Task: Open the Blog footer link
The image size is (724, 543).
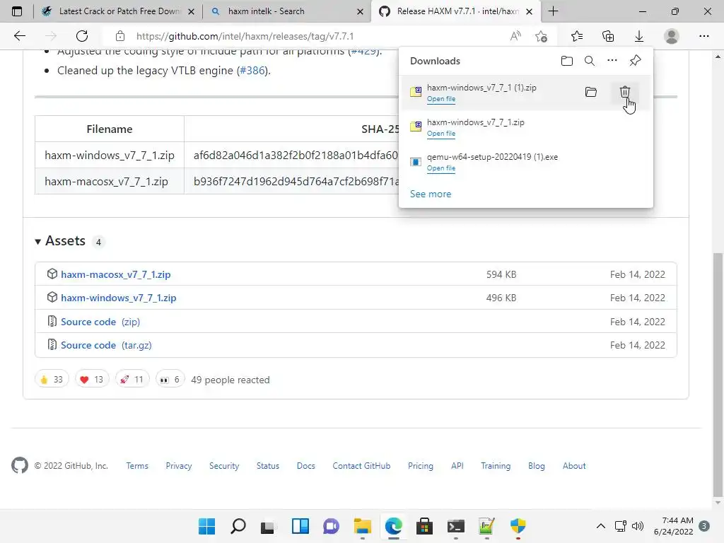Action: point(536,466)
